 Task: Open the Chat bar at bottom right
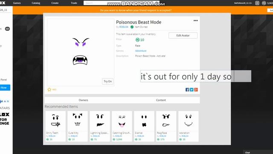pos(258,152)
